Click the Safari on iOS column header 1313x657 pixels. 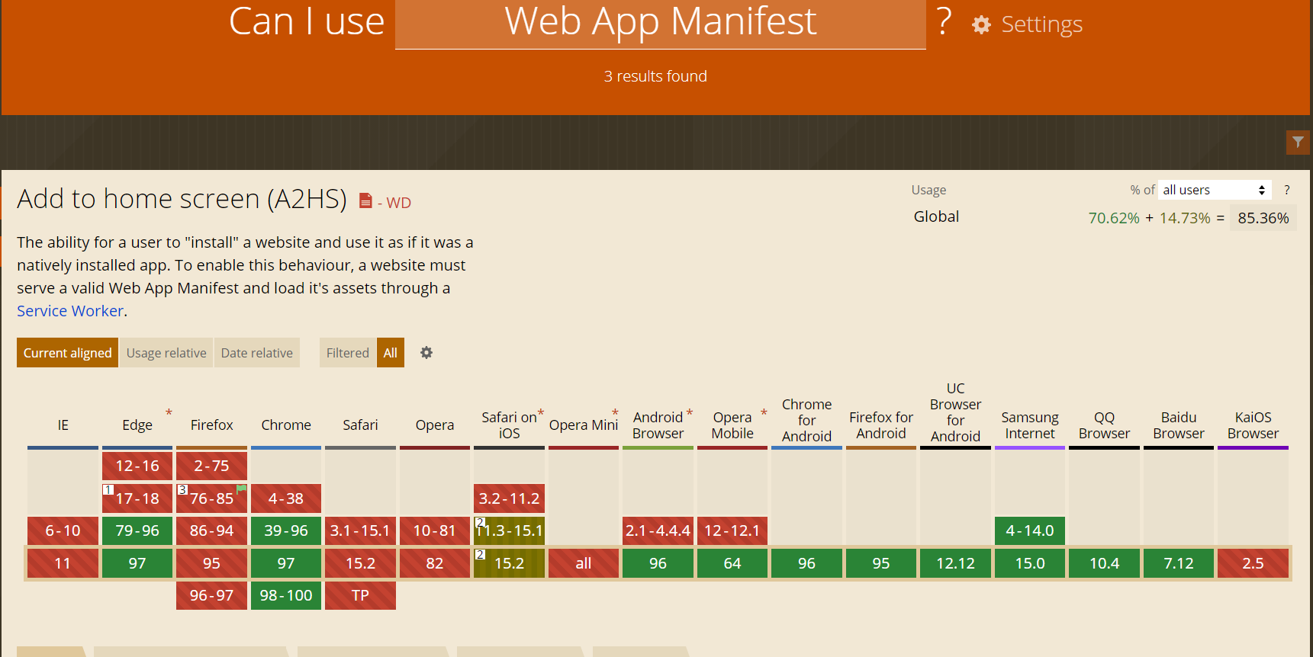coord(509,425)
